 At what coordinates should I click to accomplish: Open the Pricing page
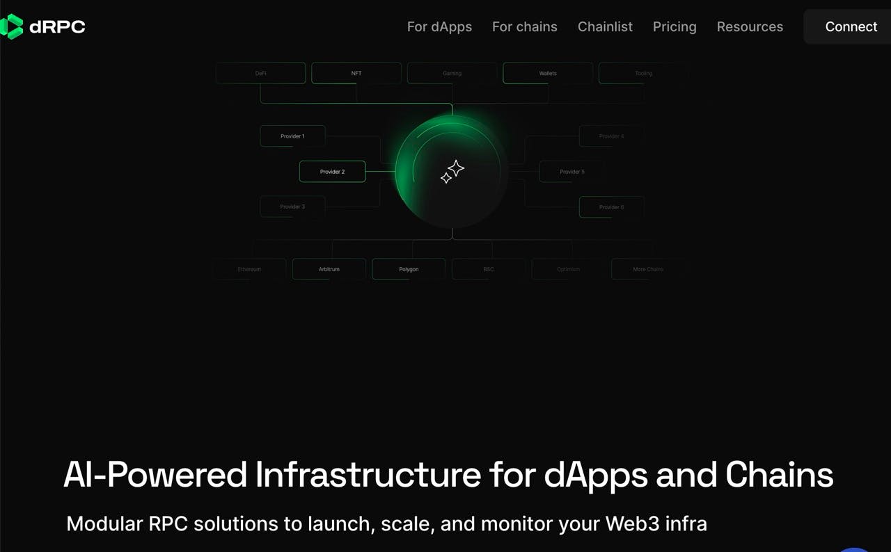pos(674,26)
